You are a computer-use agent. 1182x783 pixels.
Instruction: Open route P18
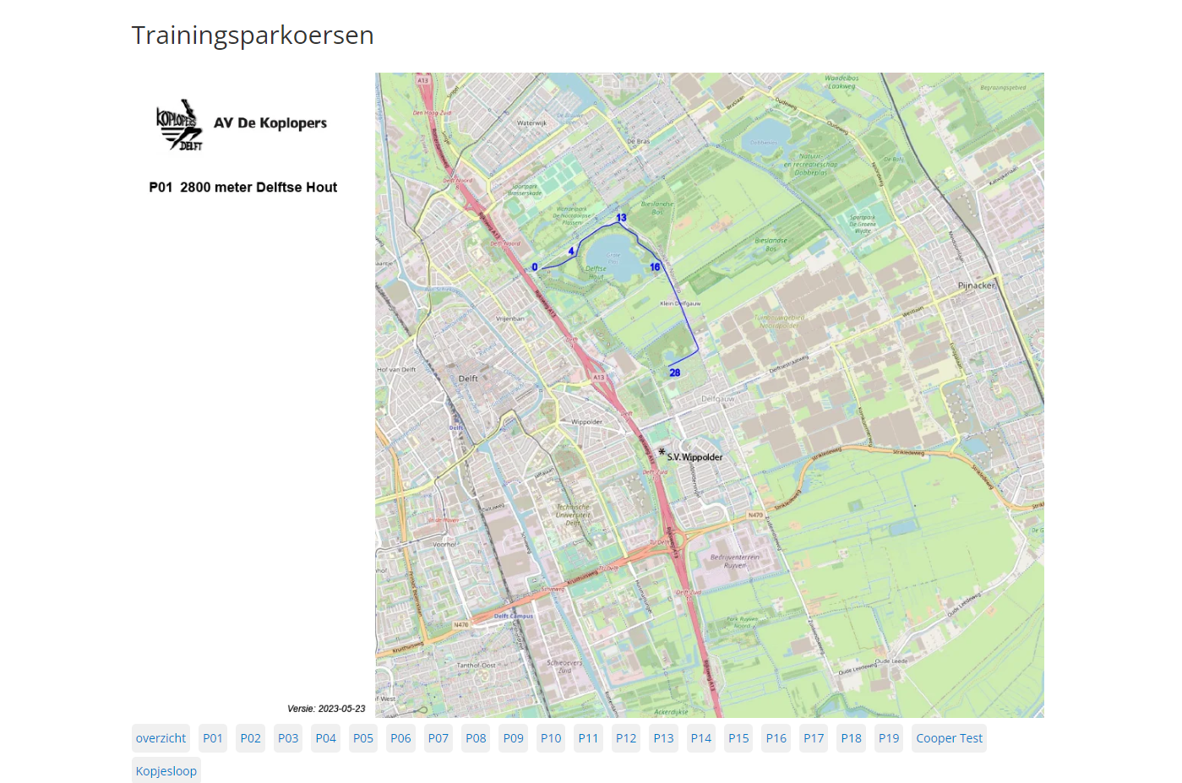click(851, 738)
